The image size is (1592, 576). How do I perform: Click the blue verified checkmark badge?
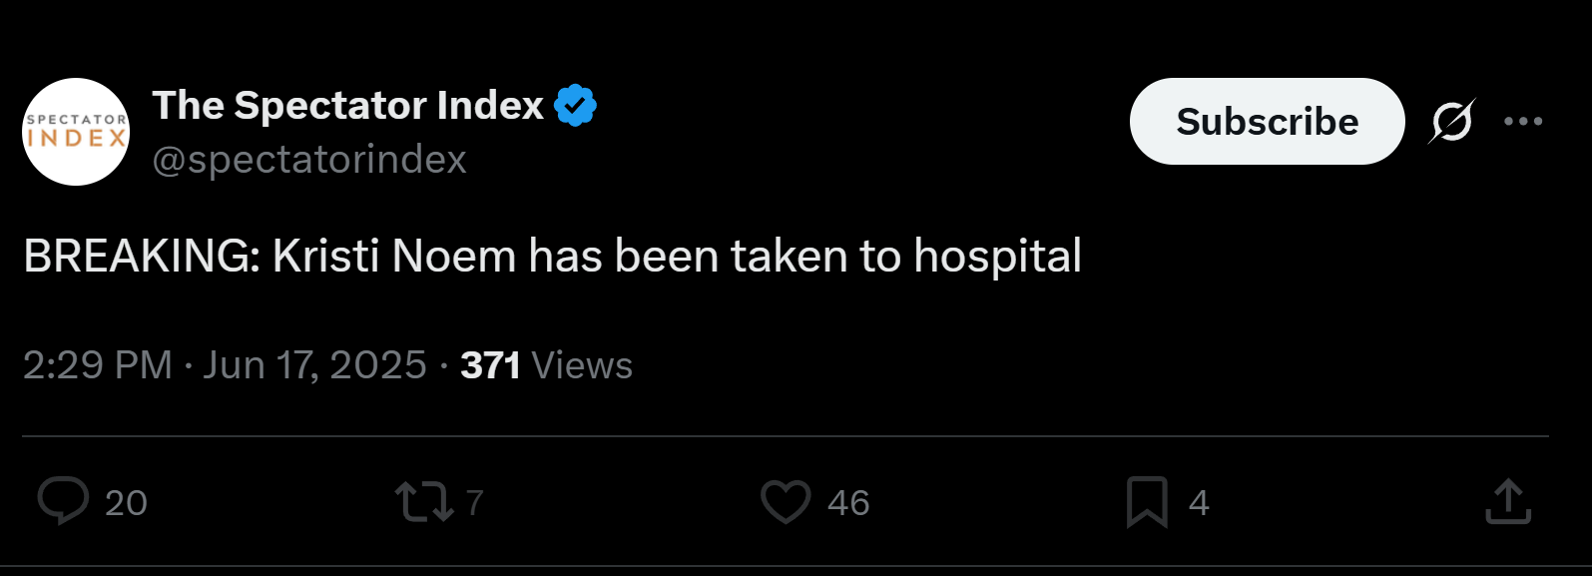coord(576,106)
